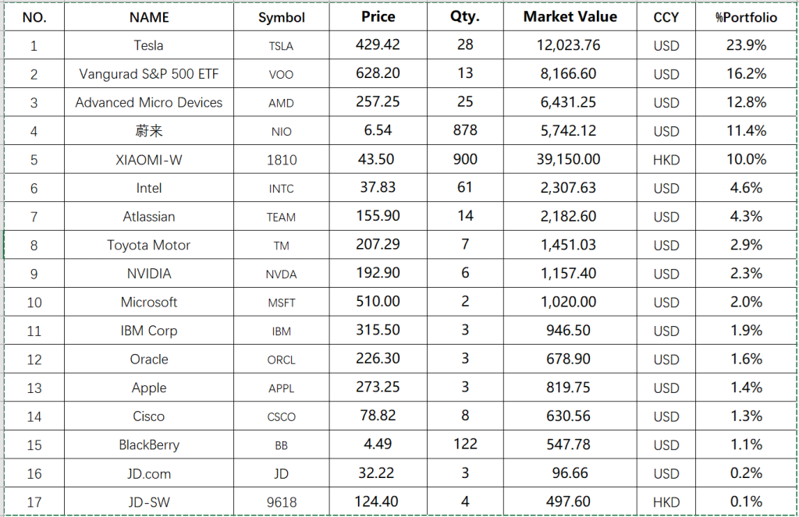
Task: Click the Tesla name cell
Action: pyautogui.click(x=149, y=45)
